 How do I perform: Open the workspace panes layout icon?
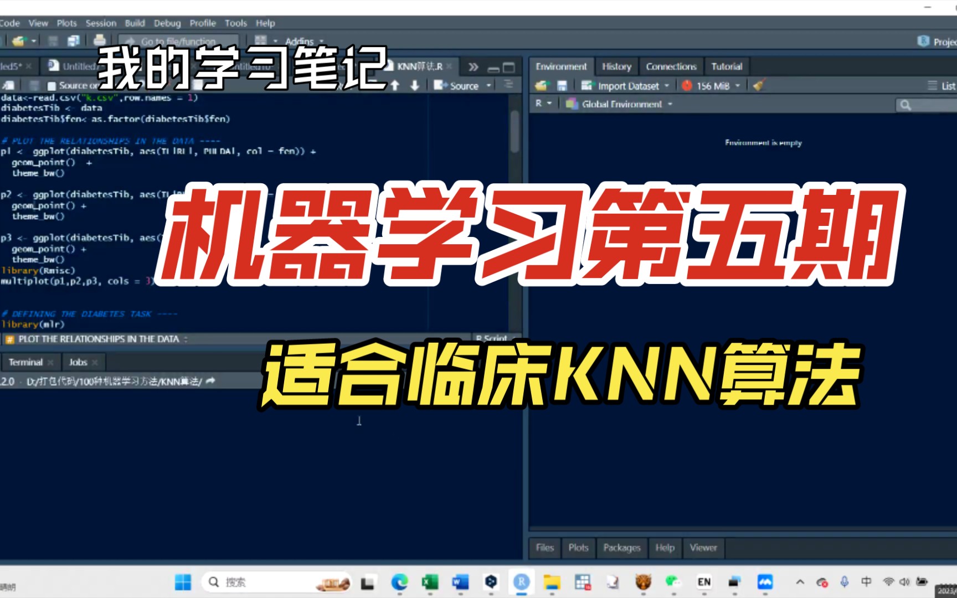click(261, 41)
